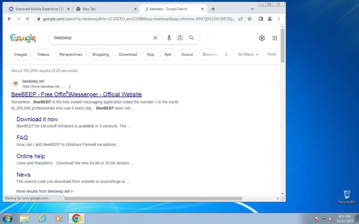The image size is (359, 224).
Task: Select the beebeep - Google Search tab
Action: tap(173, 9)
